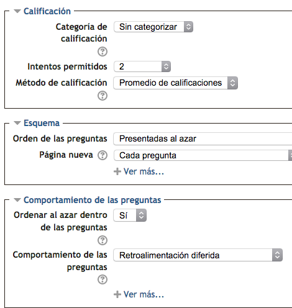Open the Sí dropdown for random ordering
The height and width of the screenshot is (308, 292).
click(x=130, y=215)
